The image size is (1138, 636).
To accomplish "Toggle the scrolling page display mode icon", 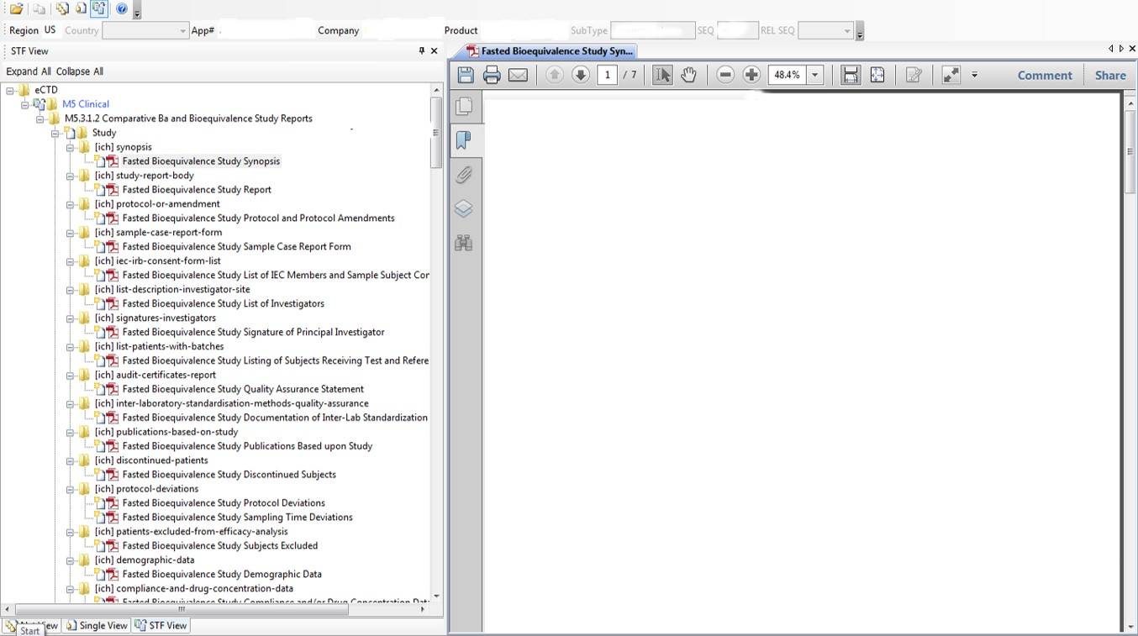I will click(x=851, y=75).
